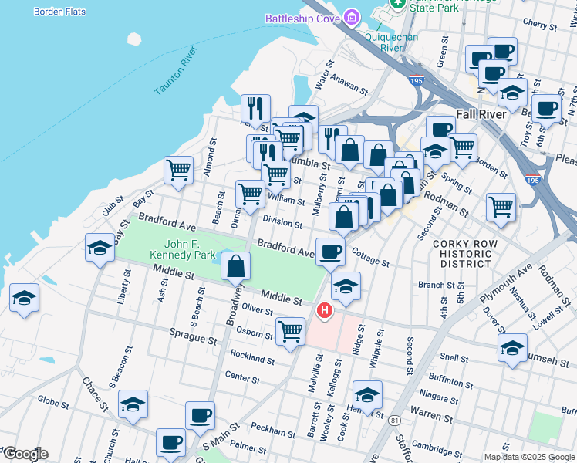
Task: Click the school marker west of Kennedy Park
Action: tap(100, 247)
